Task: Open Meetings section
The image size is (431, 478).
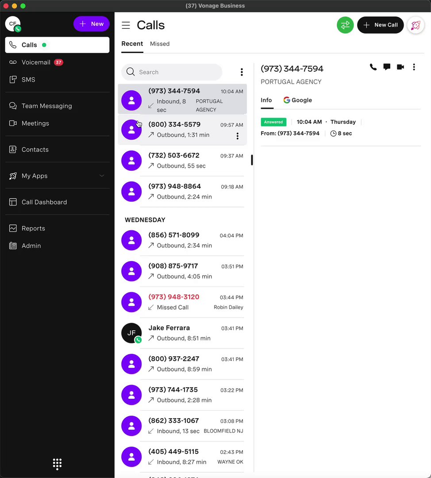Action: coord(57,123)
